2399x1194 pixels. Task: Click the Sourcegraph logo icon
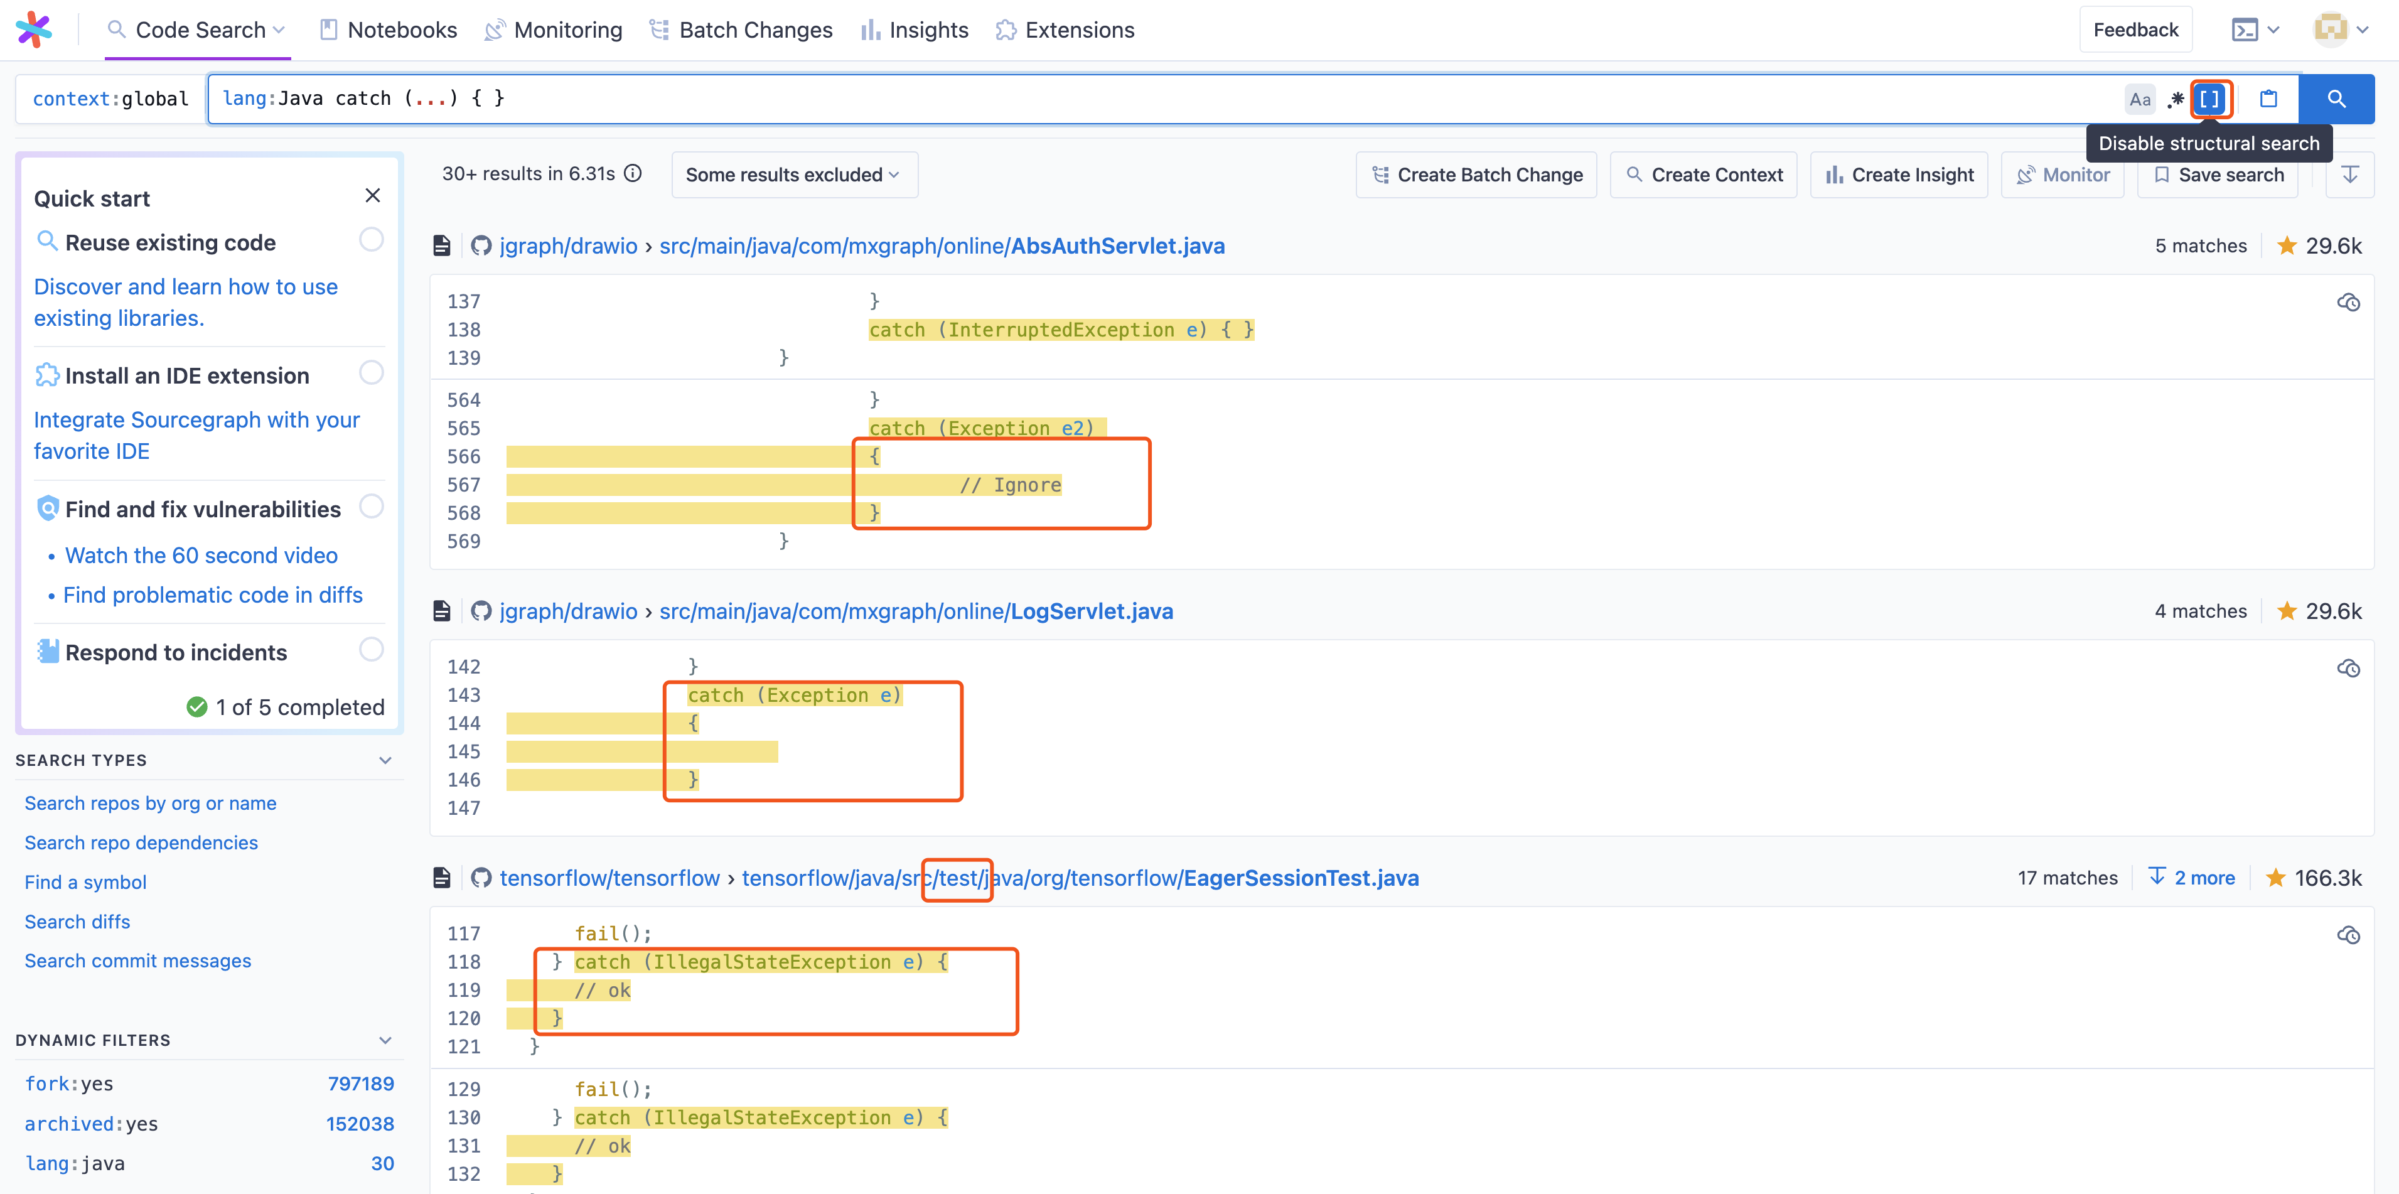[x=35, y=29]
